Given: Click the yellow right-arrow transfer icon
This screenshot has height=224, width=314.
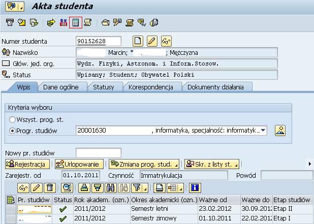Looking at the screenshot, I should tap(51, 22).
